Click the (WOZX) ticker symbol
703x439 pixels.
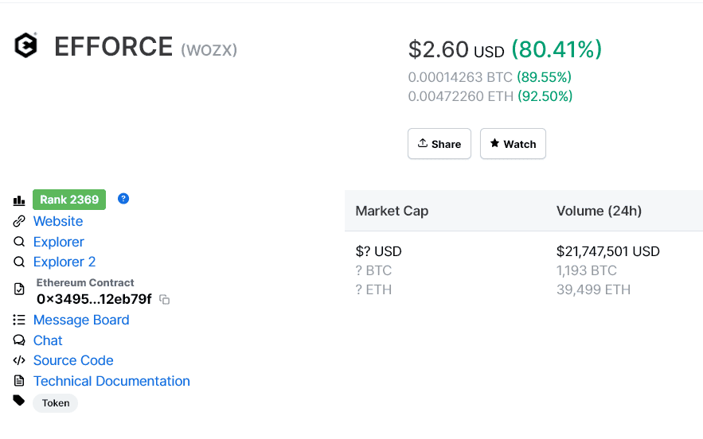[209, 49]
